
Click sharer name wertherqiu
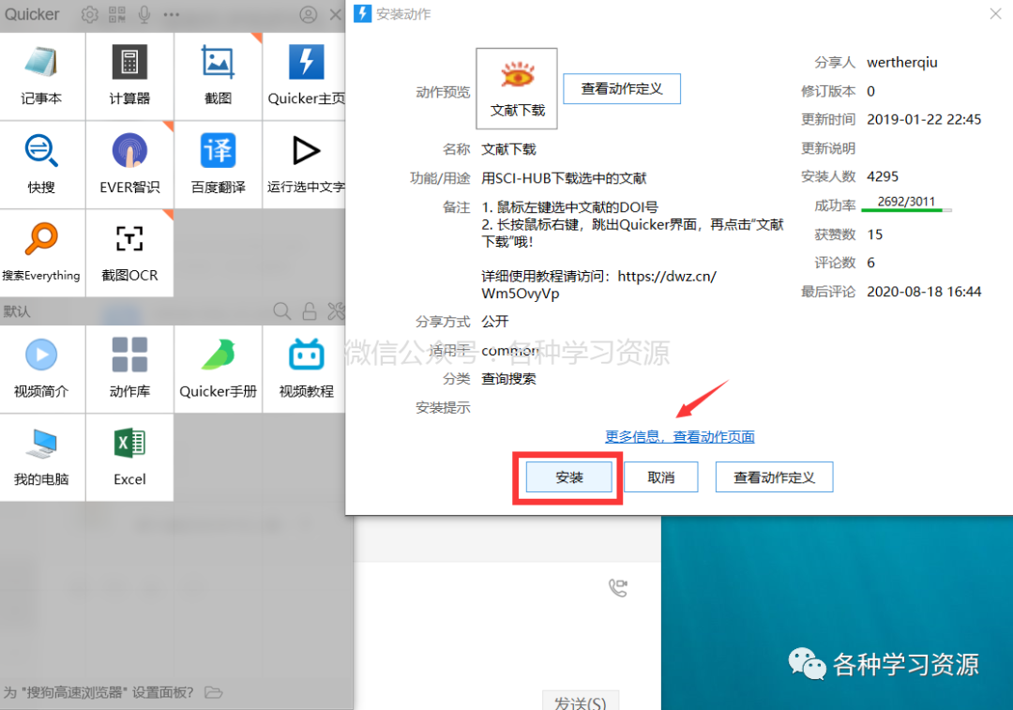902,63
